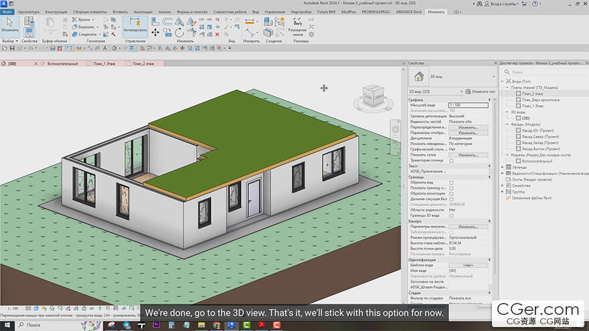Switch to the План_1 Этаж view tab

tap(102, 64)
